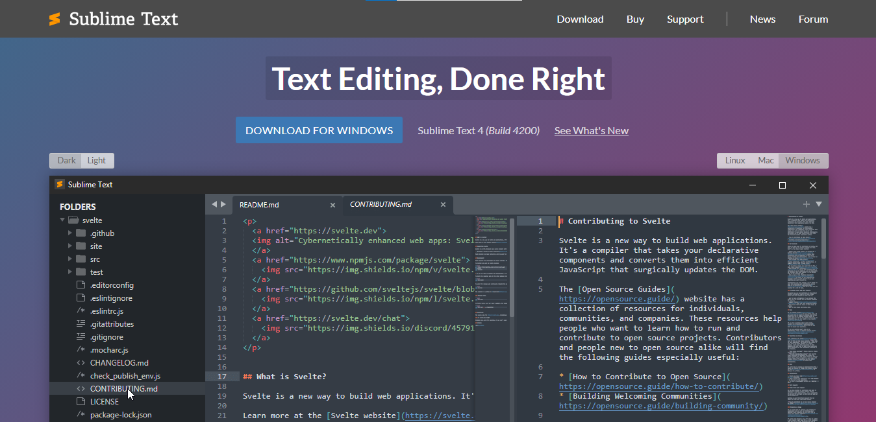Click the Sublime Text logo icon in header
Image resolution: width=876 pixels, height=422 pixels.
55,19
